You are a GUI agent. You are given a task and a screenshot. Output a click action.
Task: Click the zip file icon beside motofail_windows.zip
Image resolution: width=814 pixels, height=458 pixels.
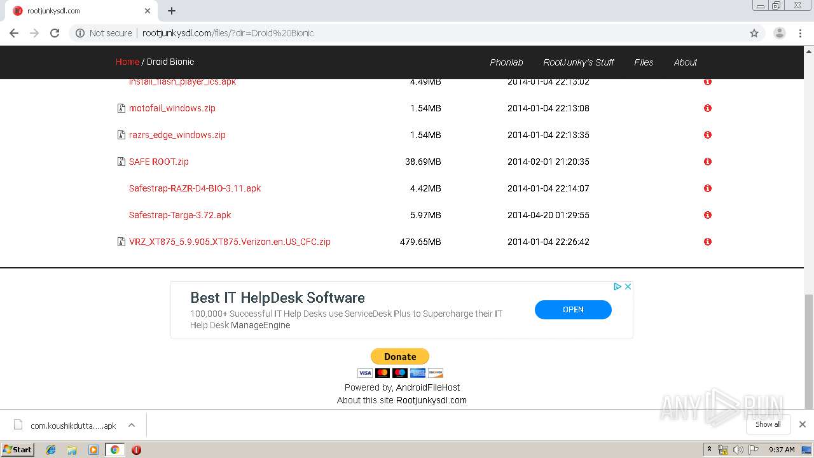121,108
